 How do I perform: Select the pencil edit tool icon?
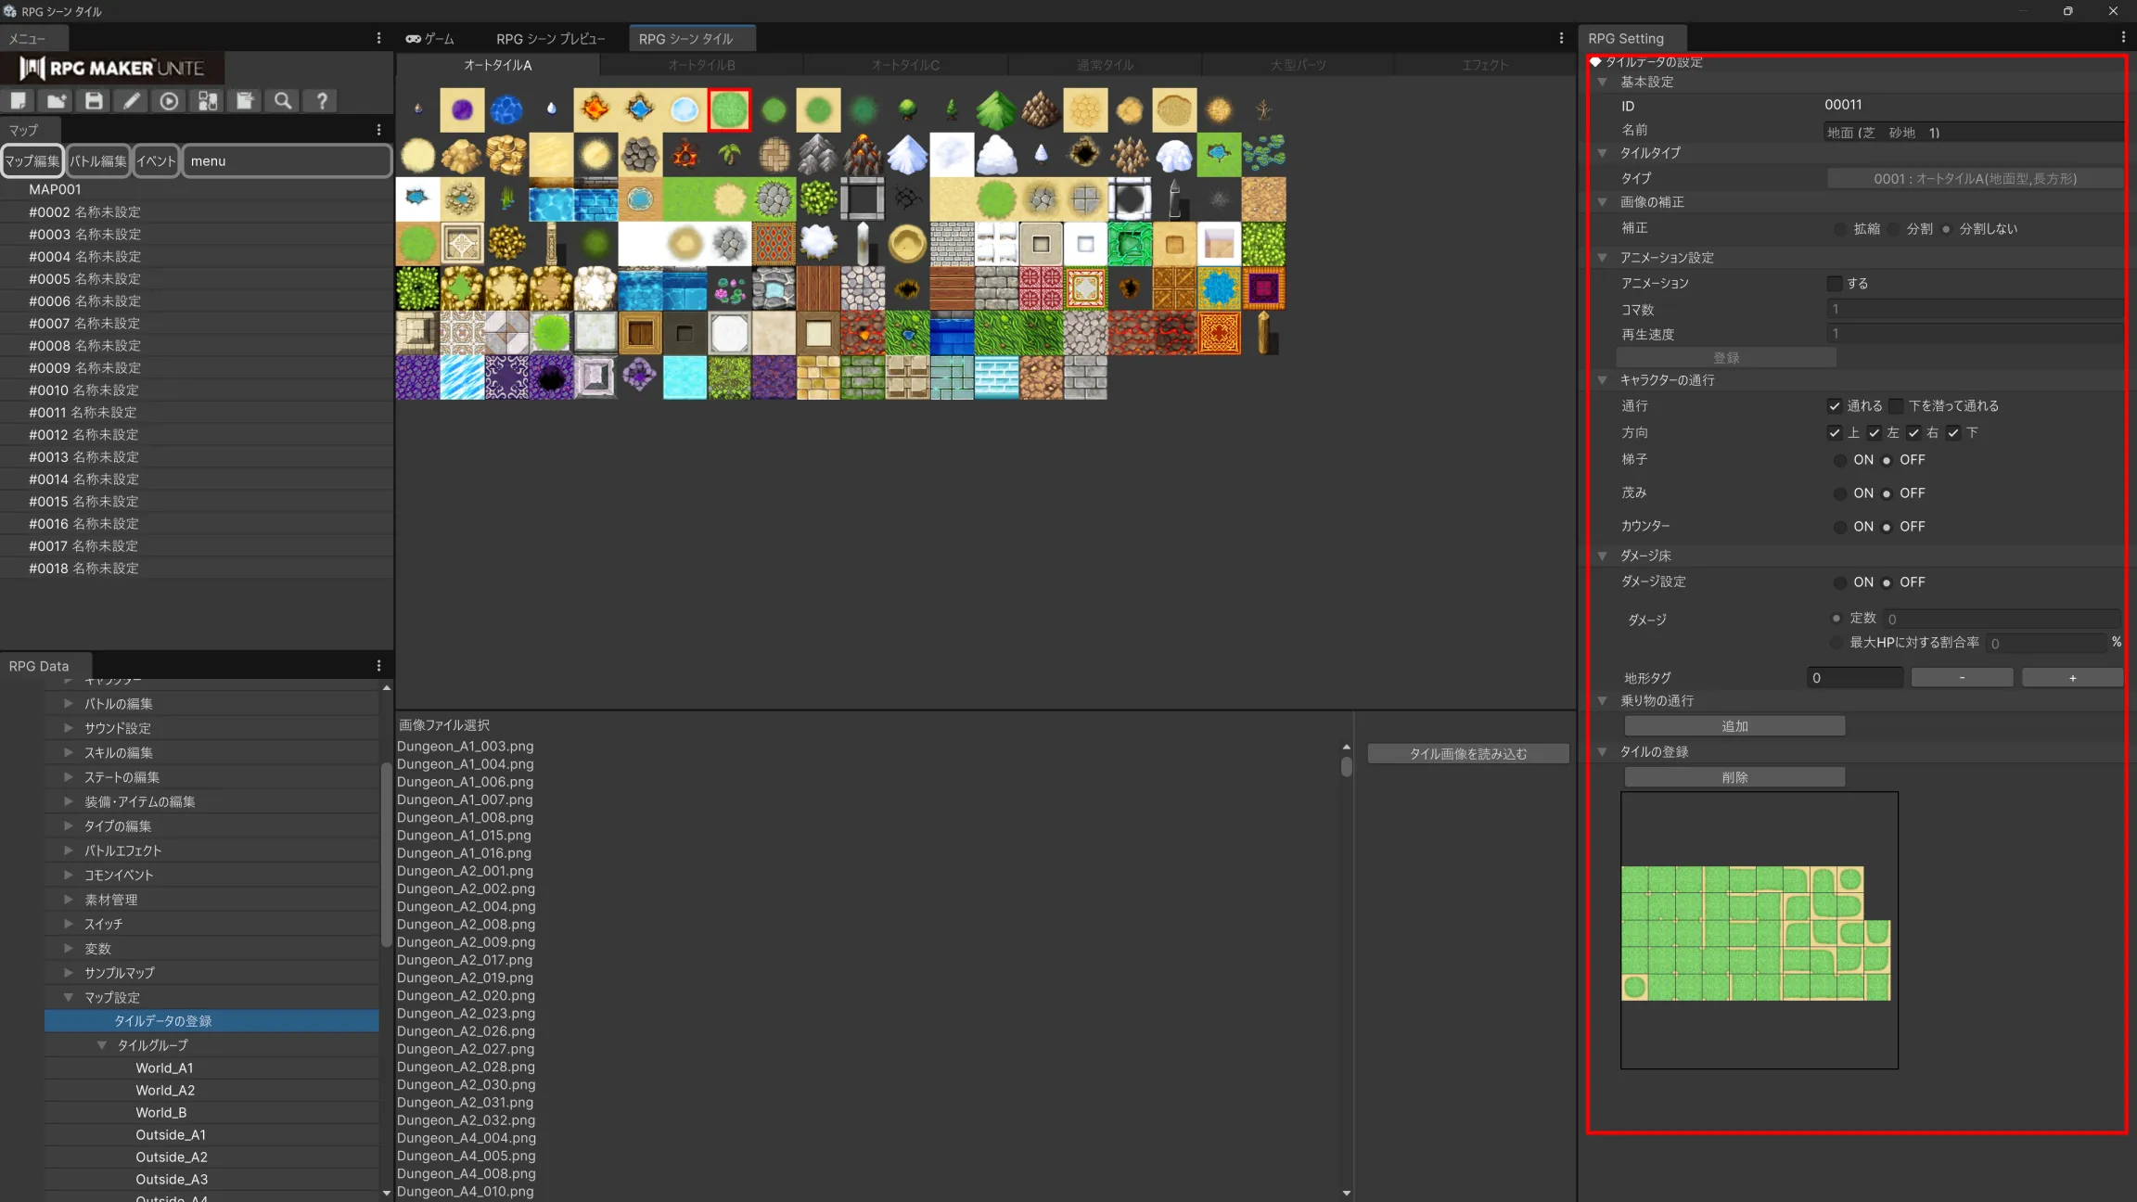click(x=132, y=101)
